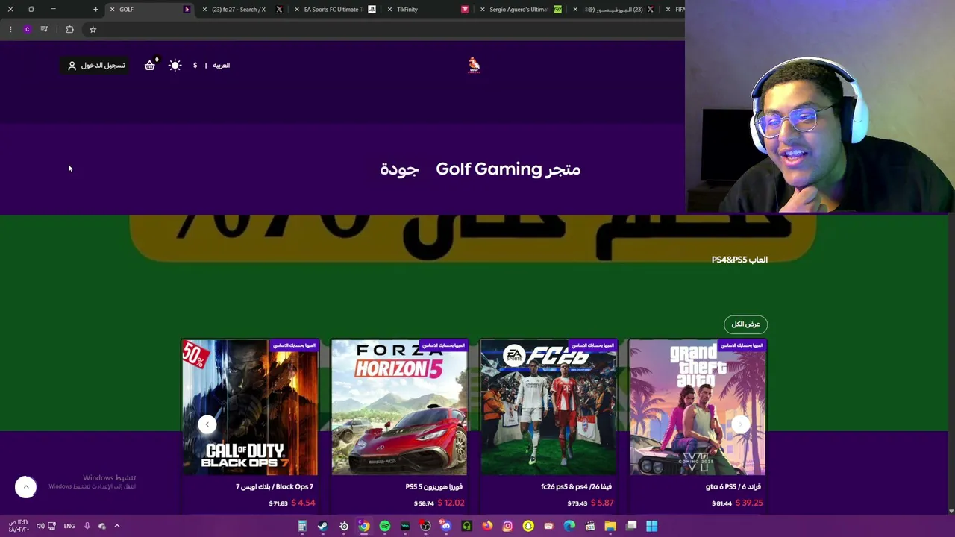
Task: Click the PS4&PS5 العاب section heading
Action: click(x=739, y=260)
